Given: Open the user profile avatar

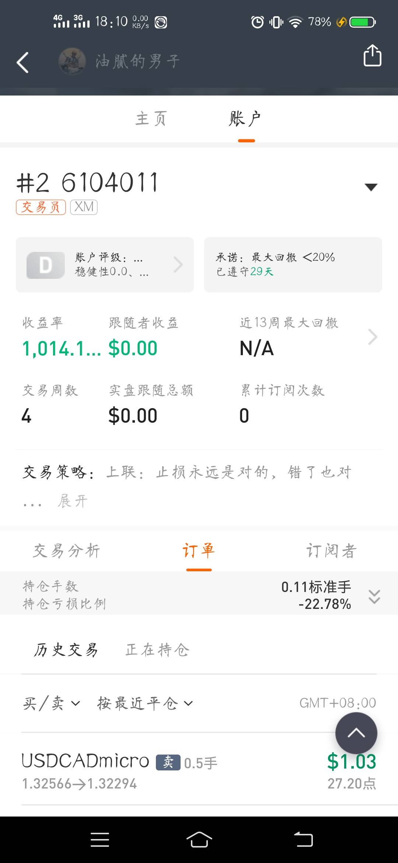Looking at the screenshot, I should pyautogui.click(x=72, y=61).
